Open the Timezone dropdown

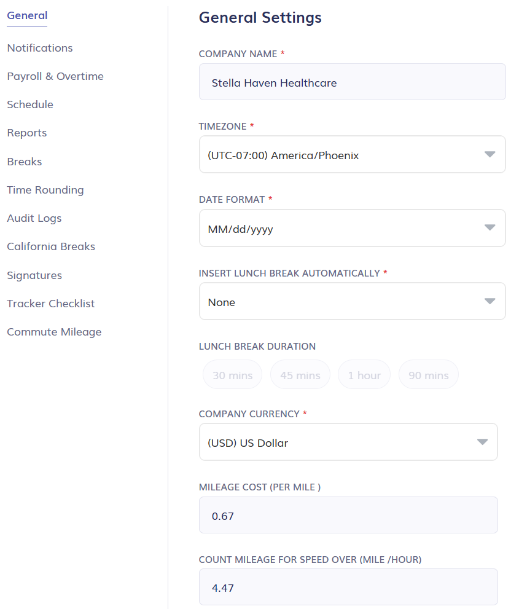coord(352,154)
